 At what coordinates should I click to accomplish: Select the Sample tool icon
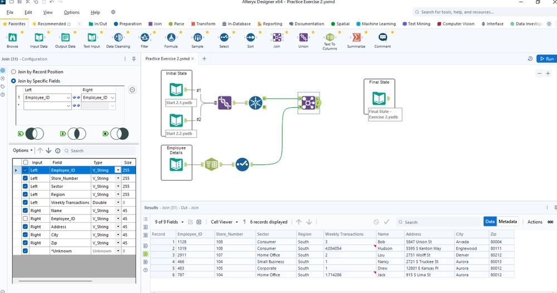(197, 37)
